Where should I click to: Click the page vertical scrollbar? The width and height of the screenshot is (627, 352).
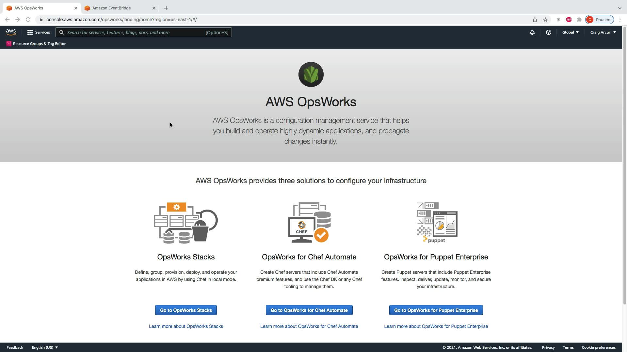pyautogui.click(x=624, y=163)
